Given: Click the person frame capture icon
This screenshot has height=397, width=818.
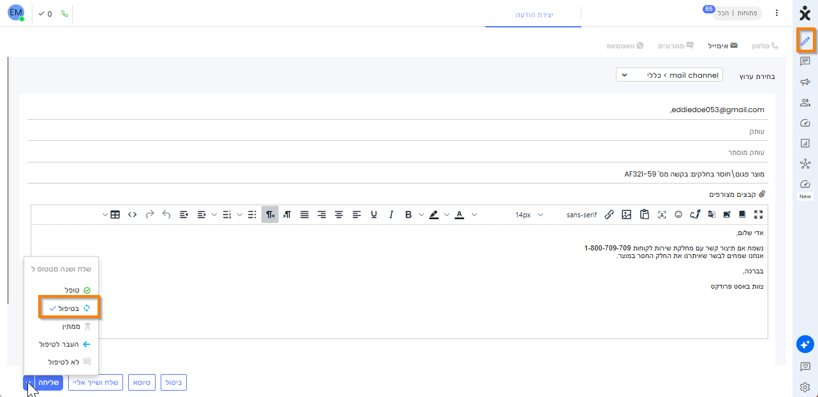Looking at the screenshot, I should [x=662, y=215].
